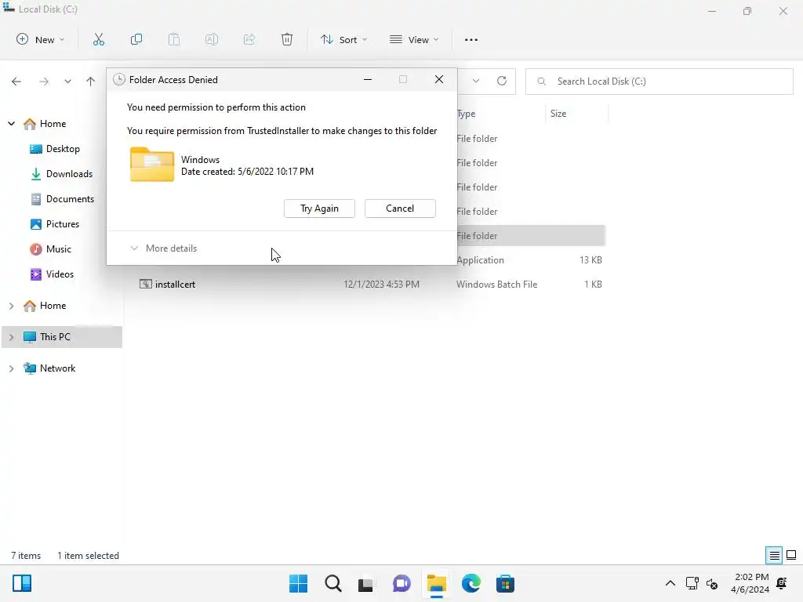Open Downloads in the sidebar

pos(62,173)
